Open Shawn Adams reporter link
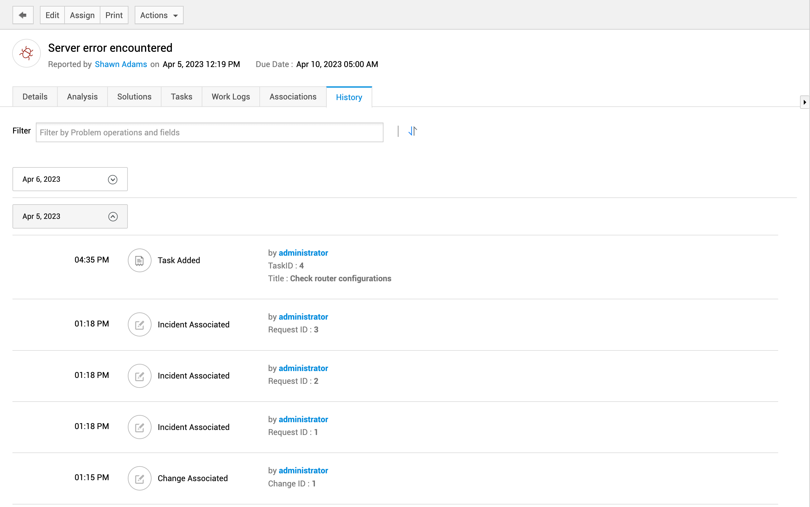The height and width of the screenshot is (507, 810). tap(121, 64)
